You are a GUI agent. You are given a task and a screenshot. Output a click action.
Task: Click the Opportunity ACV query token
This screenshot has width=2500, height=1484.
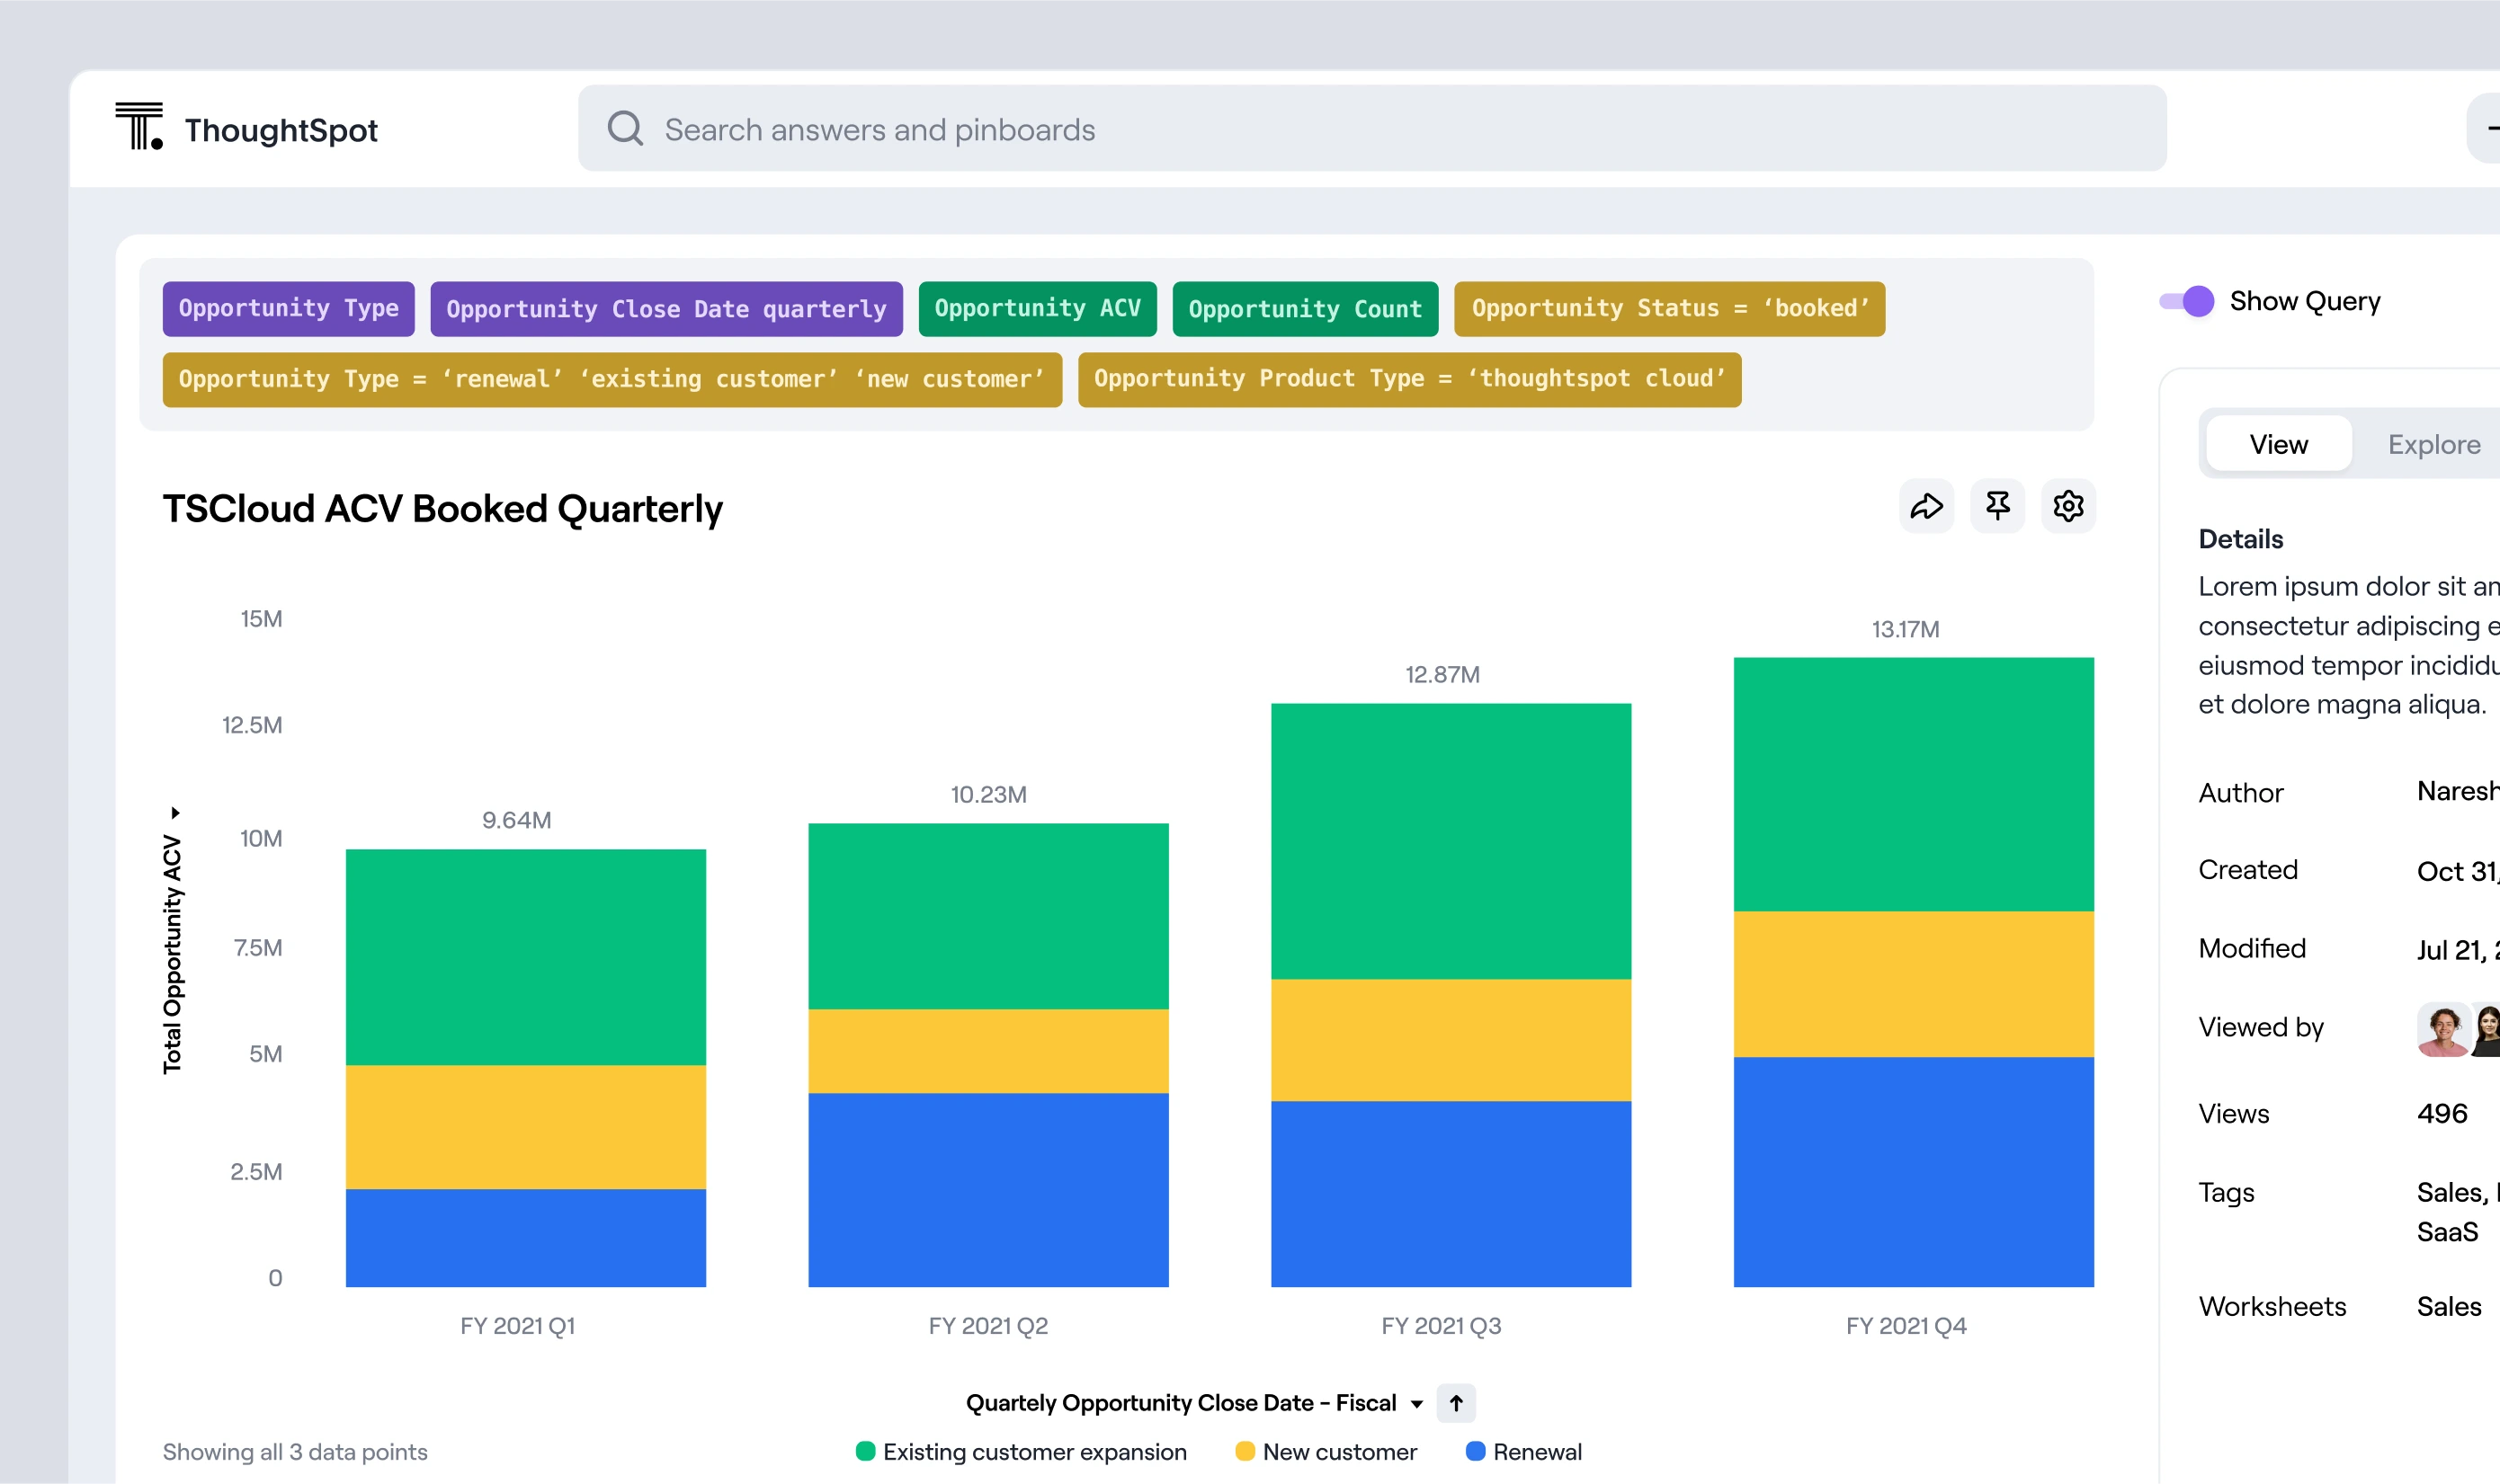1036,309
